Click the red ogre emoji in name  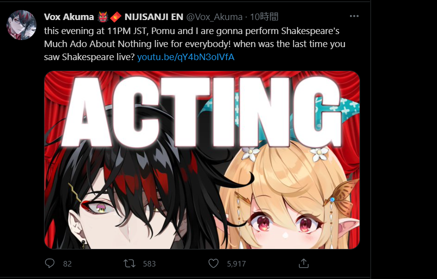(x=103, y=17)
